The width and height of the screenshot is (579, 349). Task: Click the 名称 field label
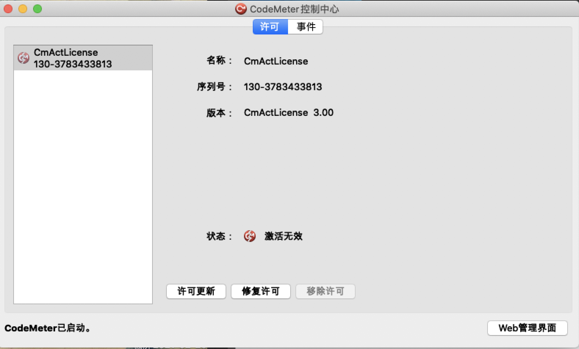point(220,61)
